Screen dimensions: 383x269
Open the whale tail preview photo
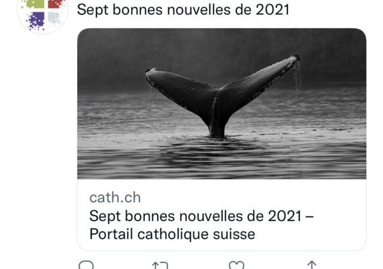click(x=221, y=103)
